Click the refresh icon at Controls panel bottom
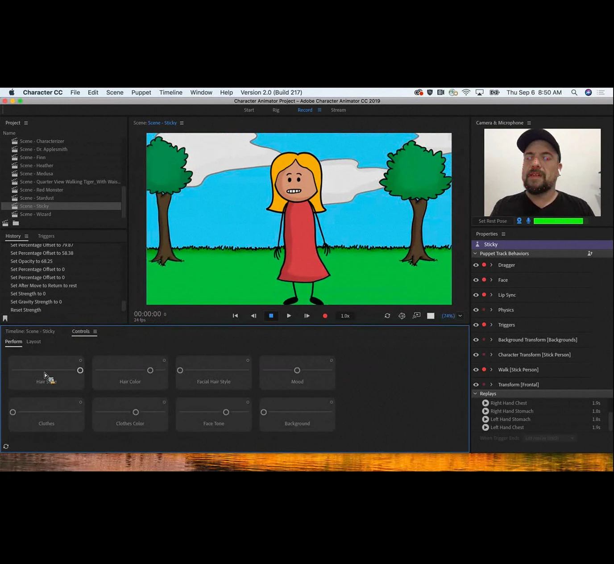 tap(6, 446)
